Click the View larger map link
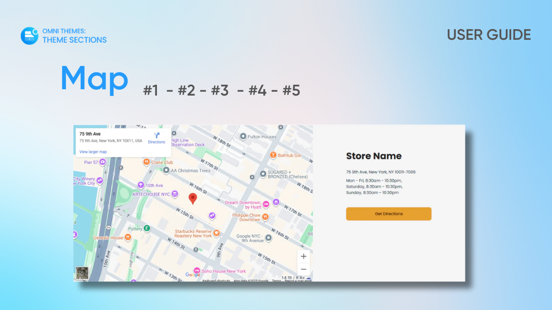Viewport: 552px width, 310px height. (93, 152)
